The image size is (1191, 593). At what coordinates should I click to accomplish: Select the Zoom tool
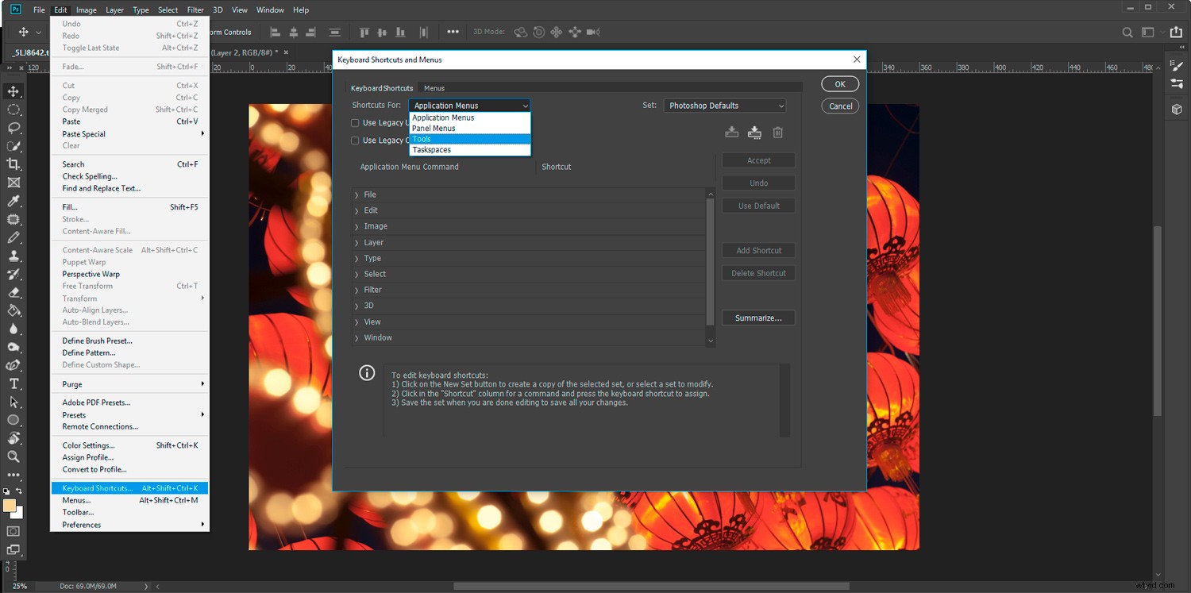[13, 457]
